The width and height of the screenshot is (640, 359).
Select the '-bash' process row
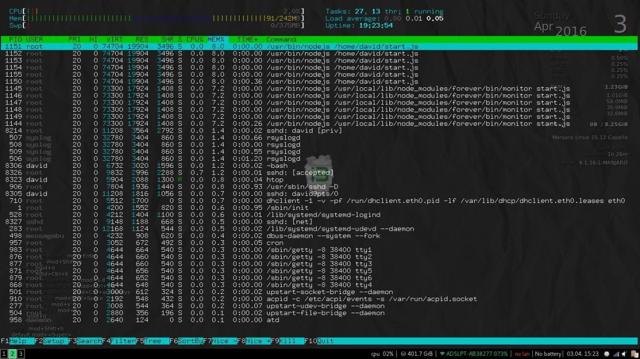pos(320,166)
